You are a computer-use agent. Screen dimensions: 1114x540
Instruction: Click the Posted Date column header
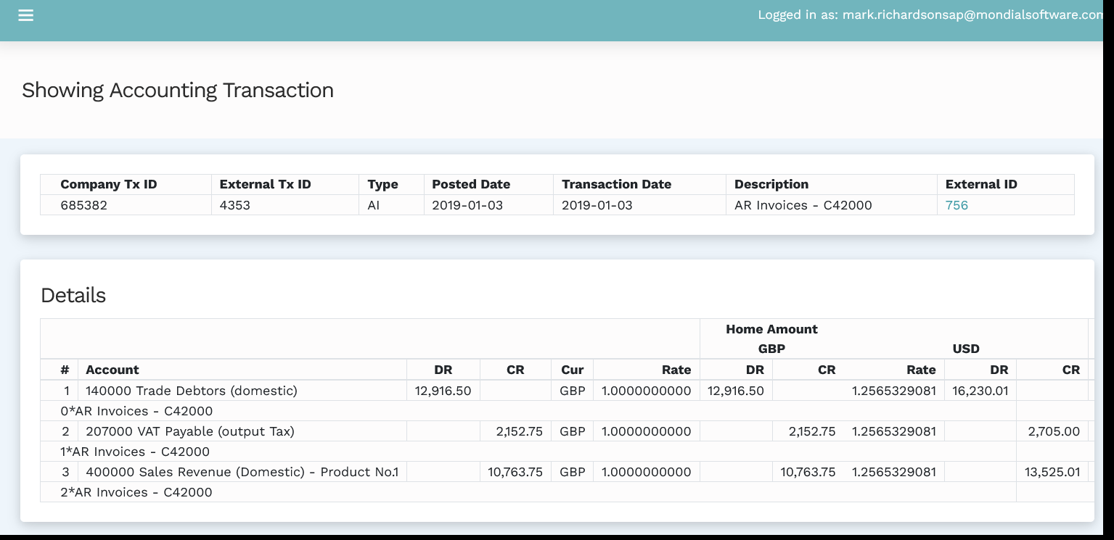click(471, 184)
